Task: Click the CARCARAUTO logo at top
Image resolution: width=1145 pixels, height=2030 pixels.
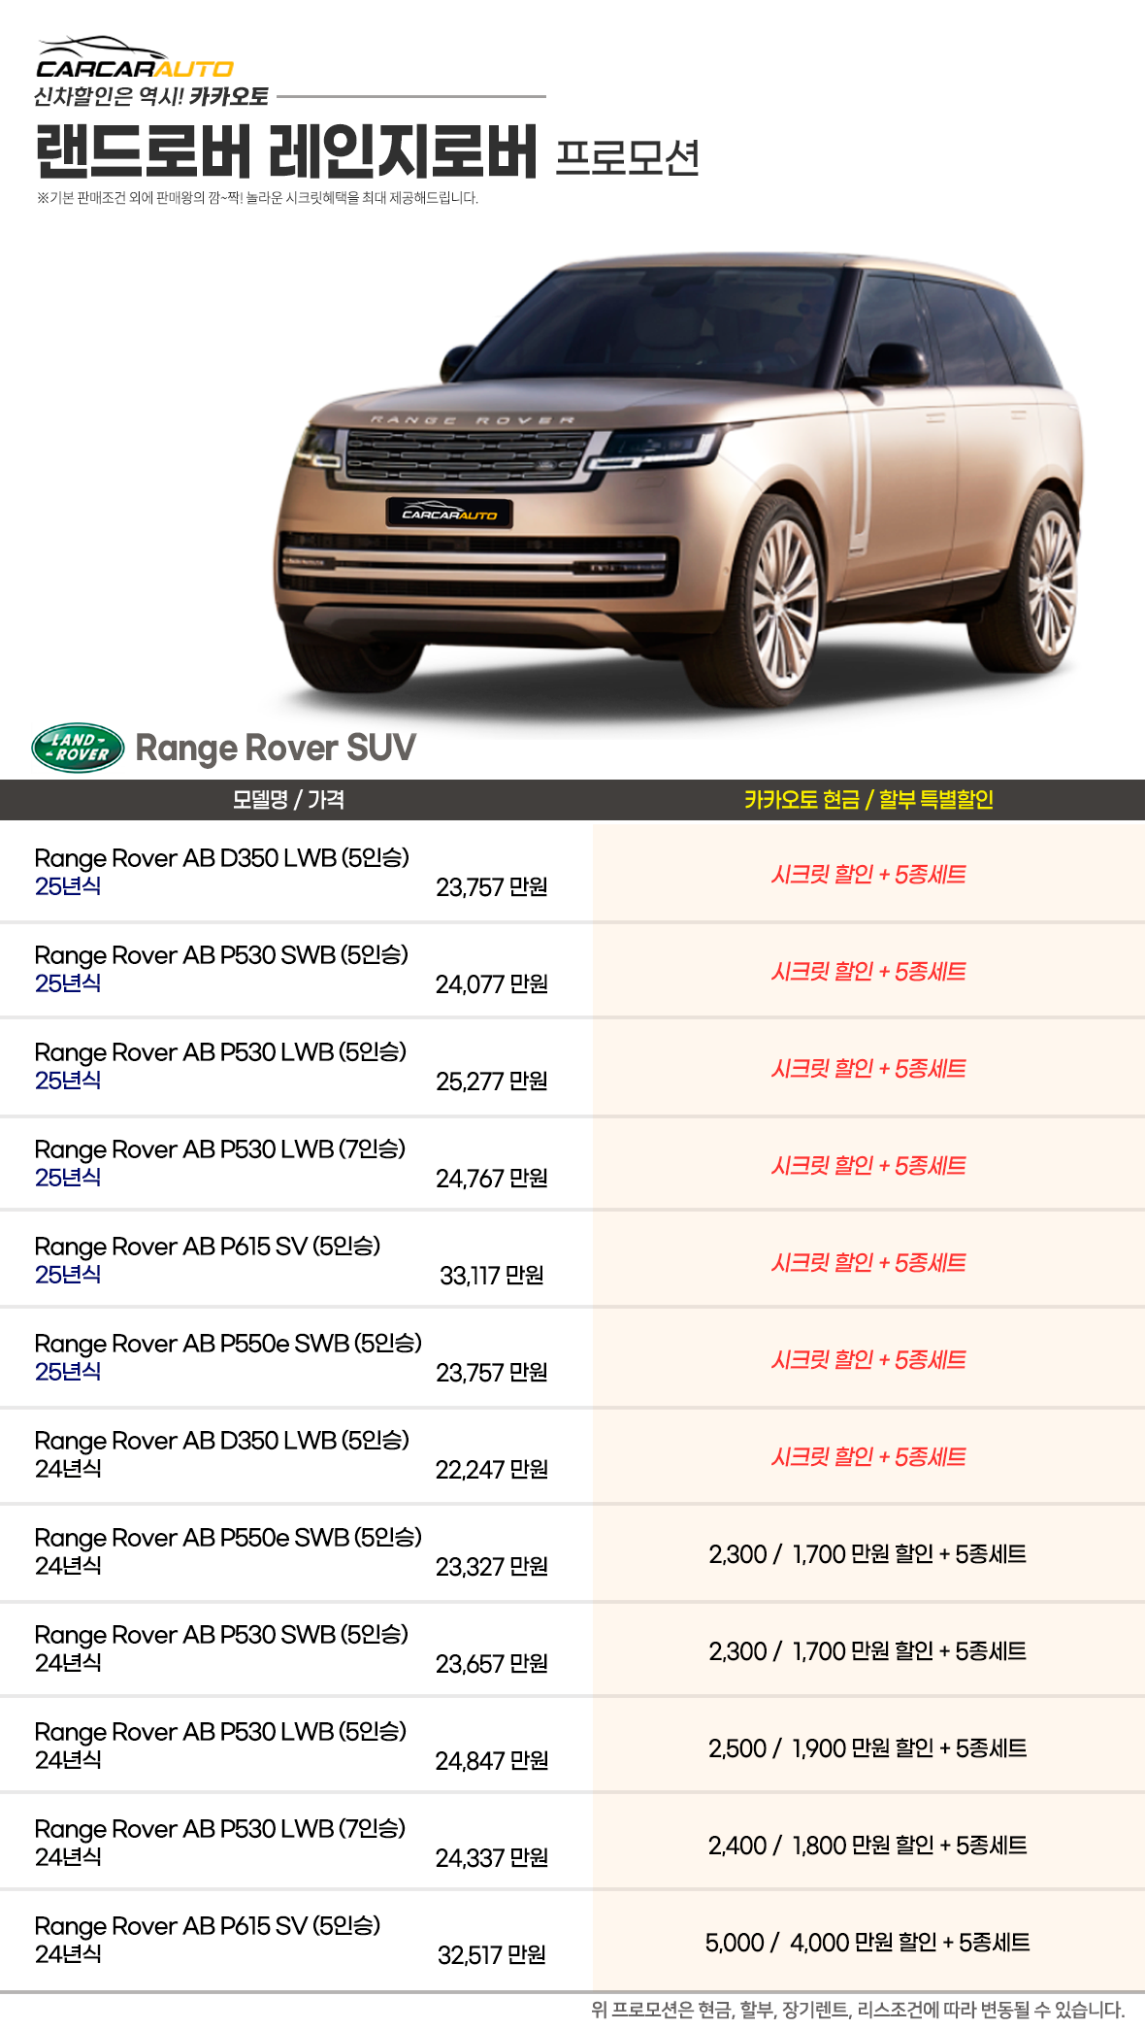Action: pyautogui.click(x=135, y=57)
